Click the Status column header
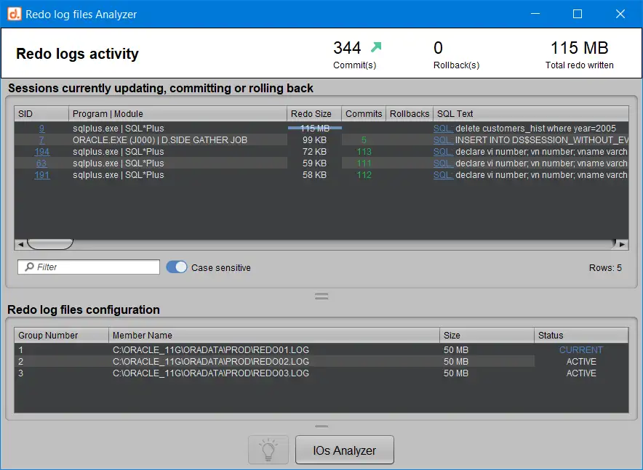 (x=581, y=336)
